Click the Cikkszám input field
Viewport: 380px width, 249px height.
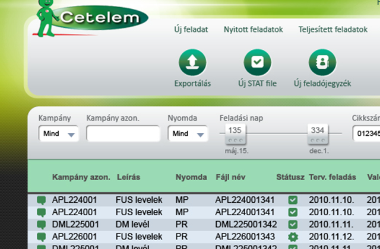tap(365, 134)
